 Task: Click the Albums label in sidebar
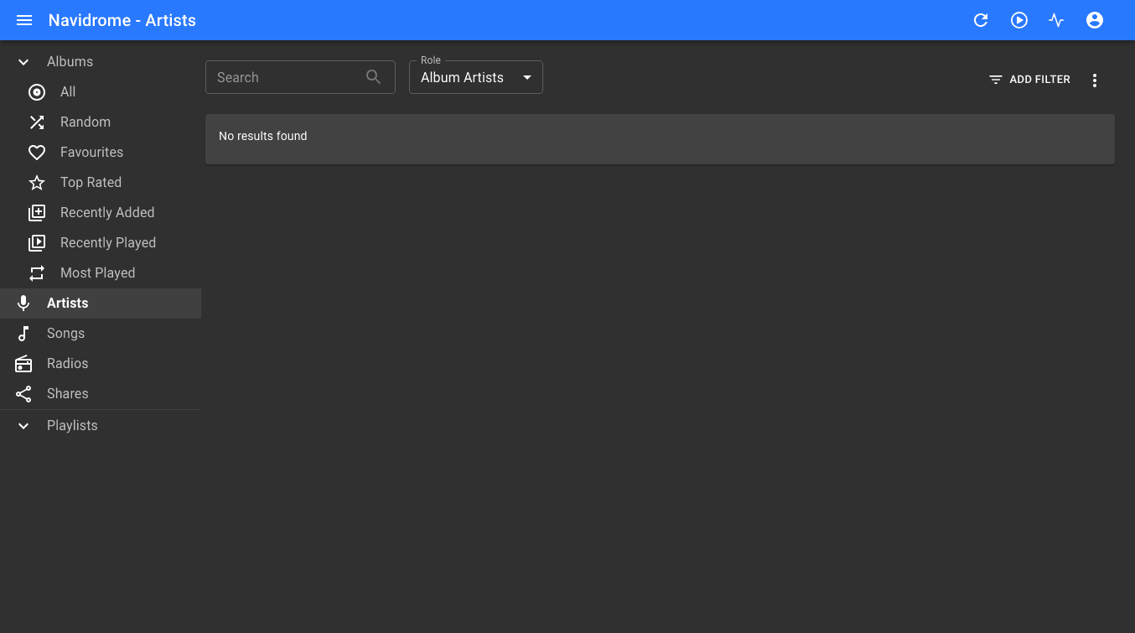pos(70,62)
